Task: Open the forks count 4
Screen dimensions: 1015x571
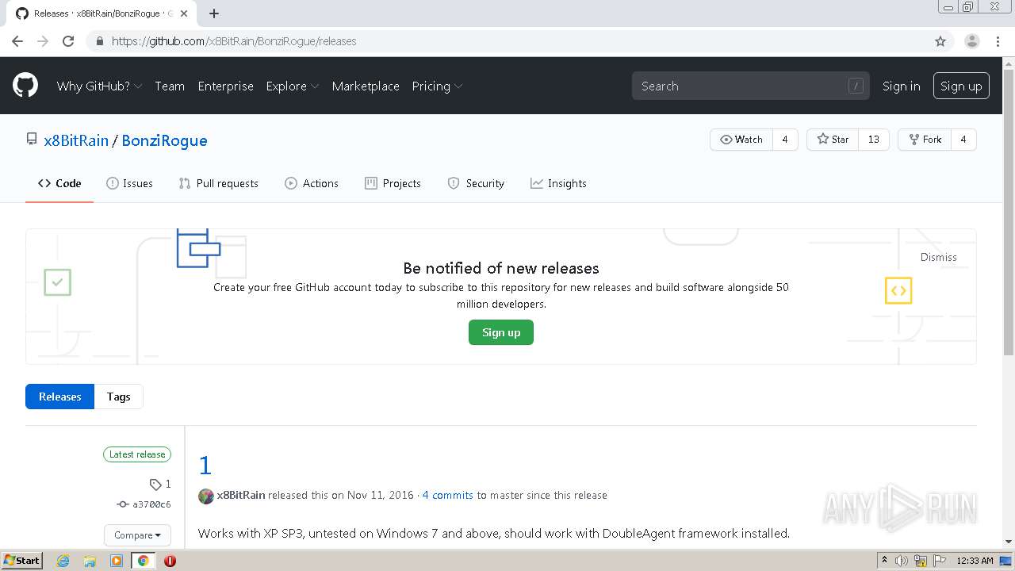Action: (x=963, y=140)
